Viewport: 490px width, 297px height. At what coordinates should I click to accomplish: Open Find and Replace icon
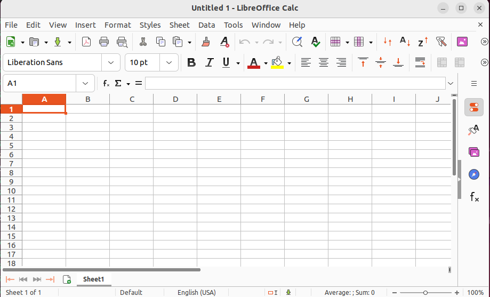point(297,42)
